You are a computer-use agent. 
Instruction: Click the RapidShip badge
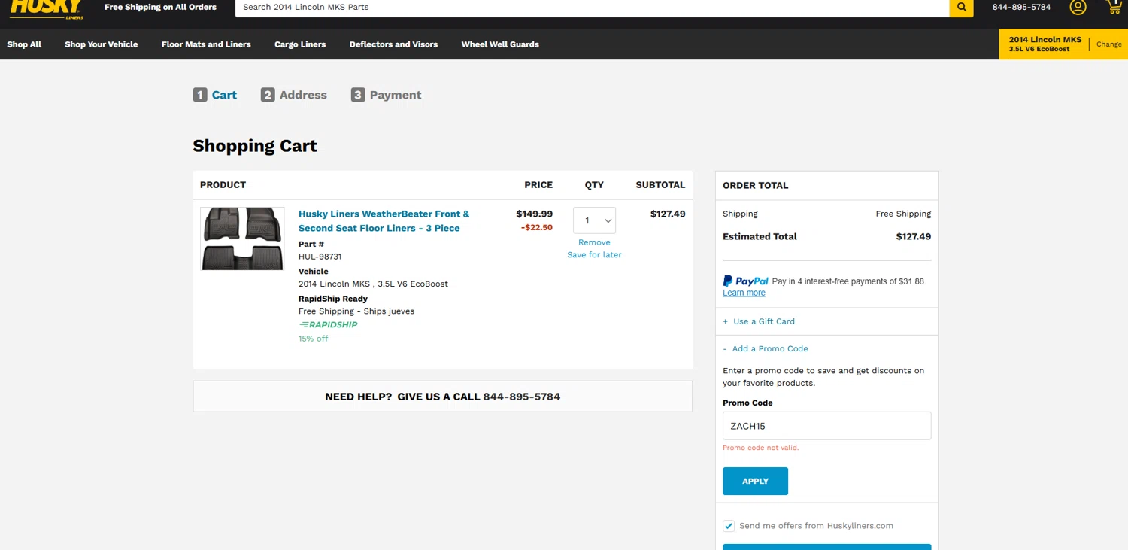pyautogui.click(x=329, y=325)
